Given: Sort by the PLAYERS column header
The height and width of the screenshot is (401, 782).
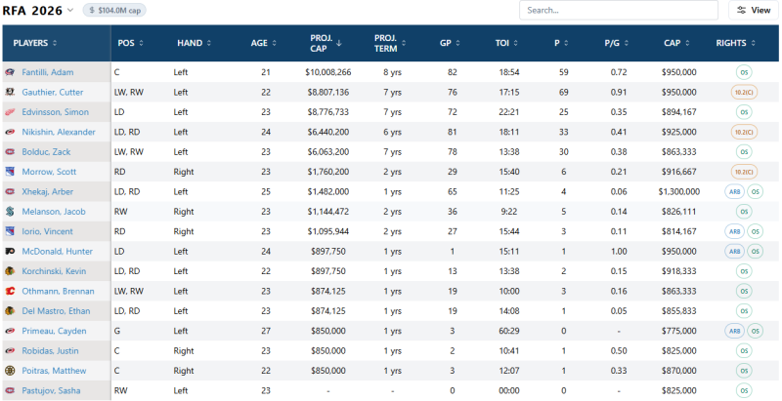Looking at the screenshot, I should (x=35, y=43).
